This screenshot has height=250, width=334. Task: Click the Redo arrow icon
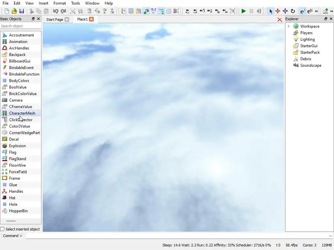[x=63, y=11]
